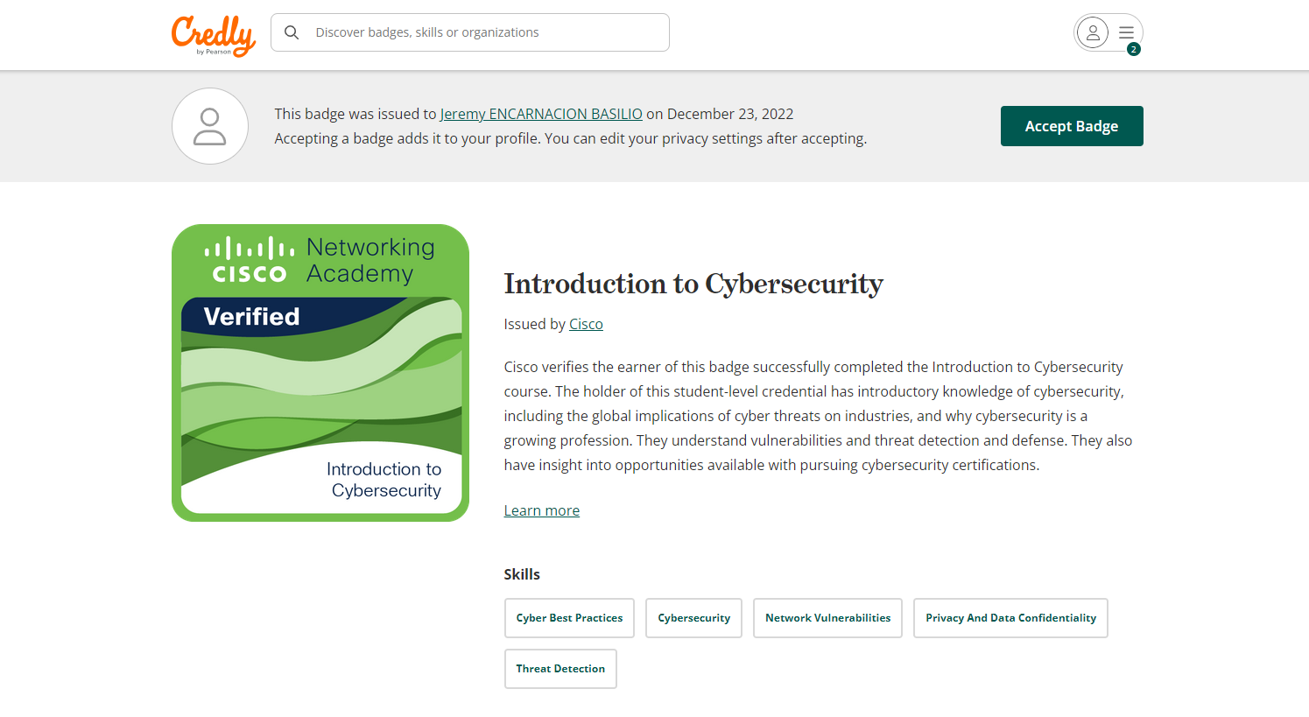The height and width of the screenshot is (717, 1309).
Task: Open the user profile avatar icon
Action: (x=1093, y=33)
